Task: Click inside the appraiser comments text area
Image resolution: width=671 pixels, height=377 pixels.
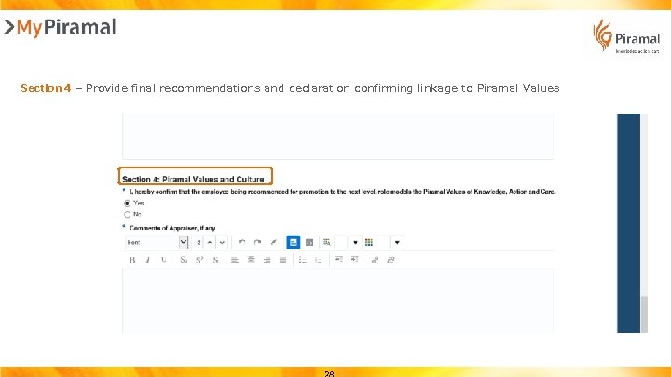Action: point(337,301)
